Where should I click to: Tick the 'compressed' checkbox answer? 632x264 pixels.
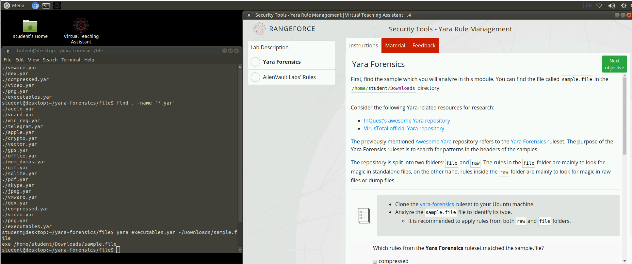click(375, 261)
